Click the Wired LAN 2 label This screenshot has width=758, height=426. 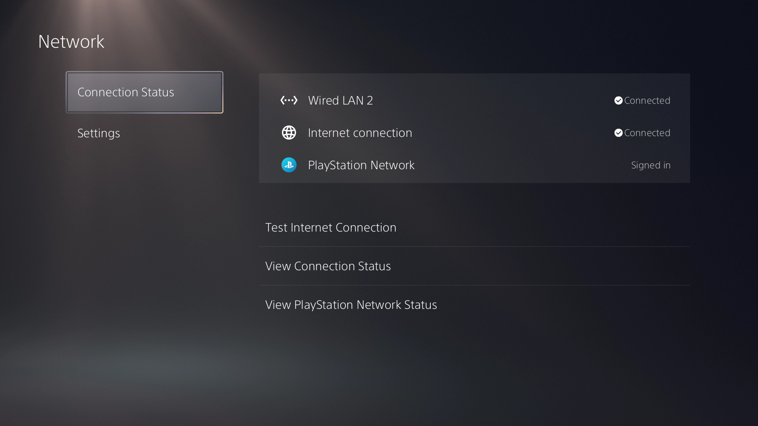pos(340,101)
